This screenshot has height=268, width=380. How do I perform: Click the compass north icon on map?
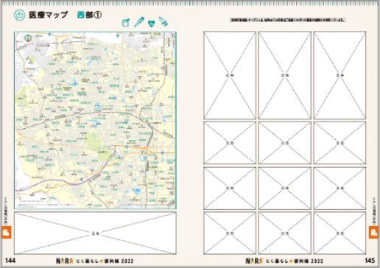pos(29,38)
